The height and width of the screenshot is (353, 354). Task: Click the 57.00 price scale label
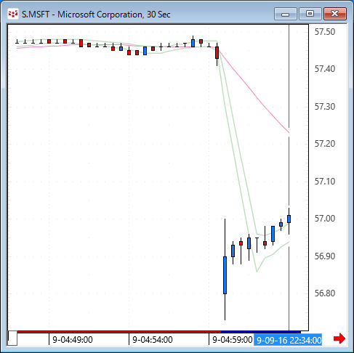(325, 219)
